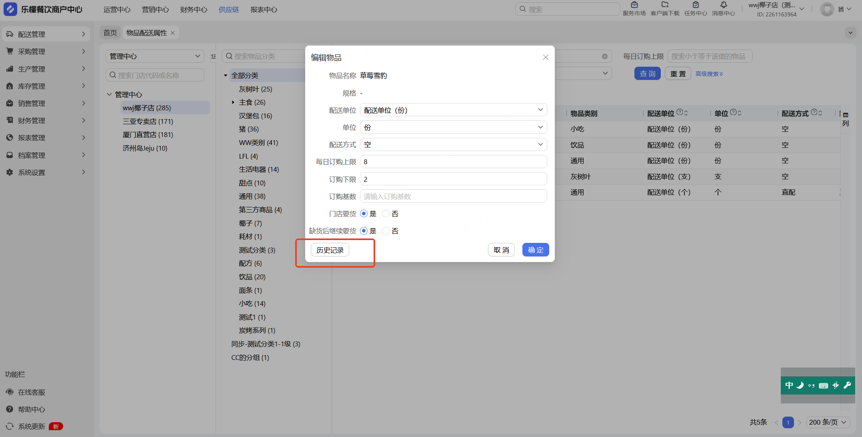This screenshot has height=437, width=862.
Task: Open the 消息中心 notification bell
Action: point(723,6)
